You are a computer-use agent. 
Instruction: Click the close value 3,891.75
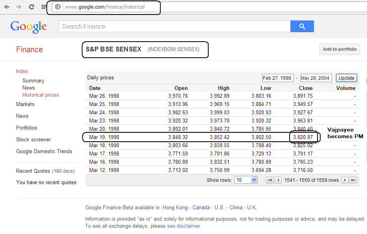tap(303, 96)
